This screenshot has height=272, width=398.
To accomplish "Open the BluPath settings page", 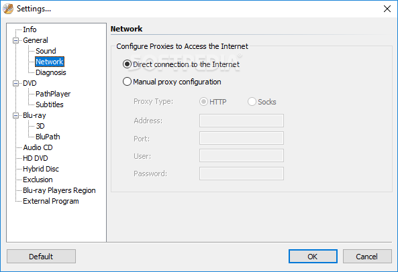I will pos(48,137).
